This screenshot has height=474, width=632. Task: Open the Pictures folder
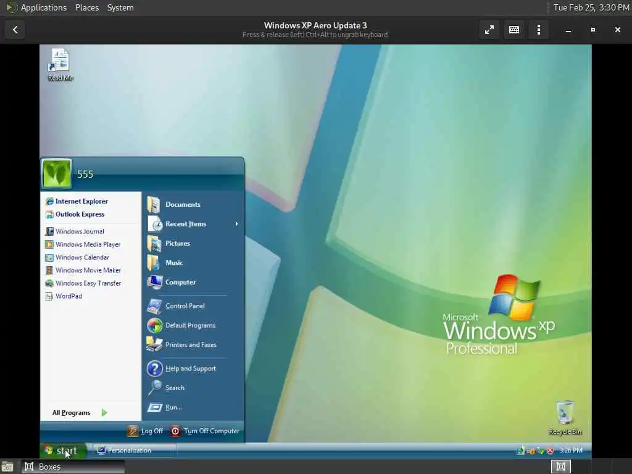tap(168, 243)
